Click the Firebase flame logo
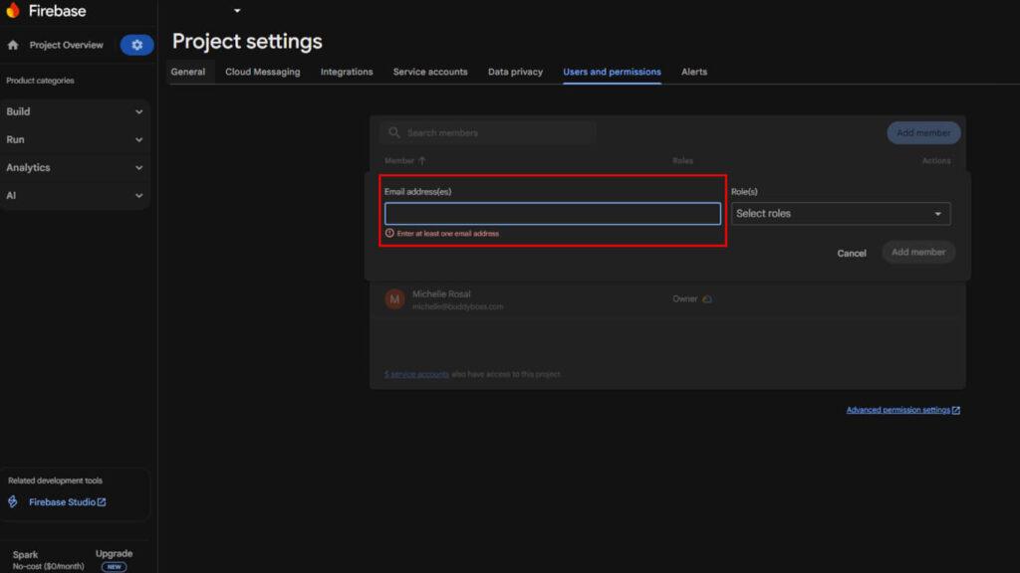Viewport: 1020px width, 573px height. 14,11
